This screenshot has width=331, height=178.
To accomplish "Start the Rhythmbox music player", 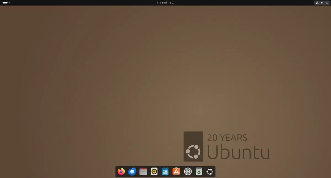I will (154, 172).
